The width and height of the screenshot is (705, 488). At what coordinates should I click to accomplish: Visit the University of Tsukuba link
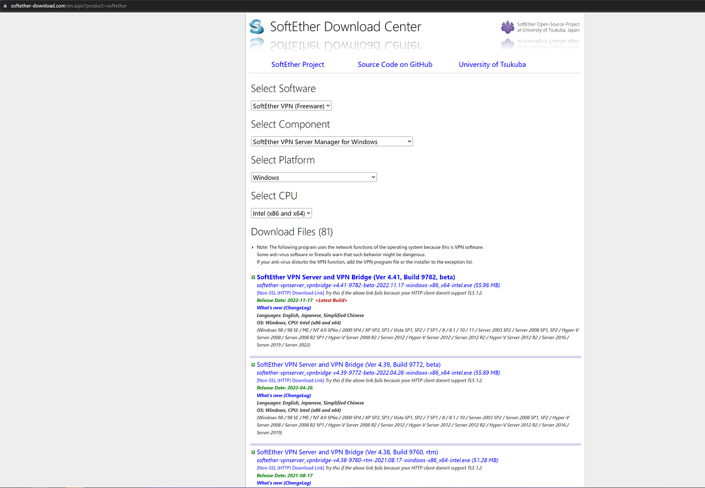(x=492, y=65)
